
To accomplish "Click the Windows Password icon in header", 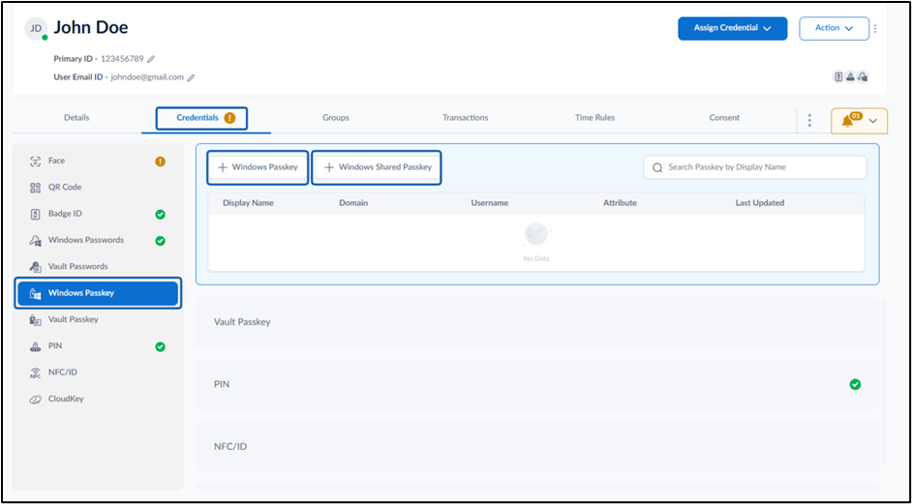I will pos(863,76).
